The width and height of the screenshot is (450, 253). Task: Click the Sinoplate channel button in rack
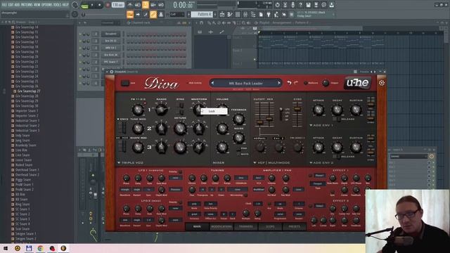point(111,34)
